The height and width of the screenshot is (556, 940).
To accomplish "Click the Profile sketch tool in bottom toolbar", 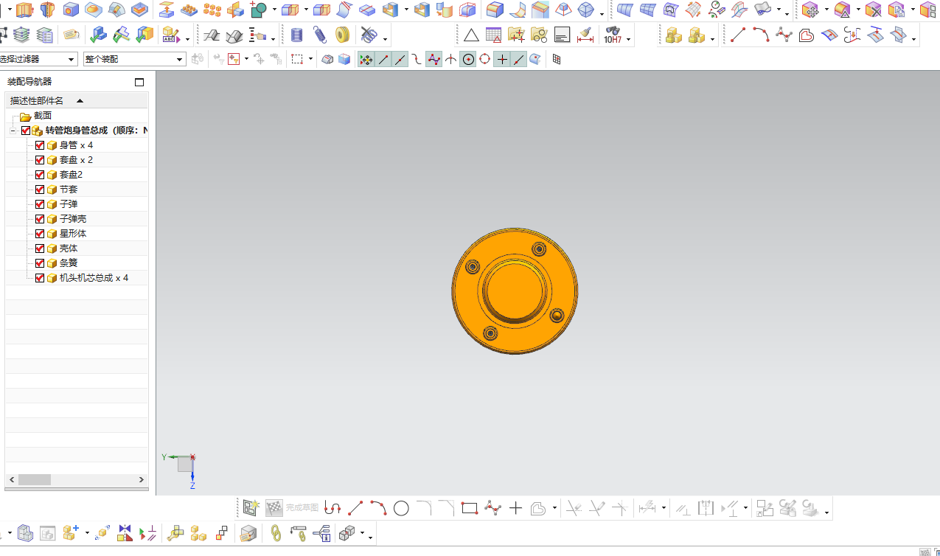I will (x=333, y=508).
